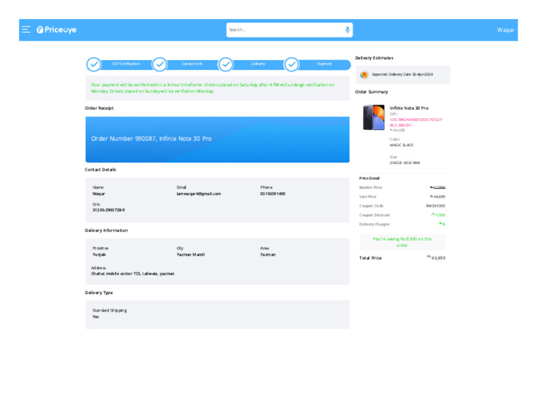Open the hamburger menu

tap(26, 29)
